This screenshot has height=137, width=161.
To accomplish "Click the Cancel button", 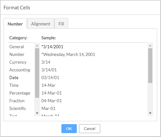I will pos(90,129).
